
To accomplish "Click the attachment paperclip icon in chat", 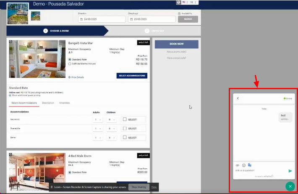I will (x=237, y=165).
